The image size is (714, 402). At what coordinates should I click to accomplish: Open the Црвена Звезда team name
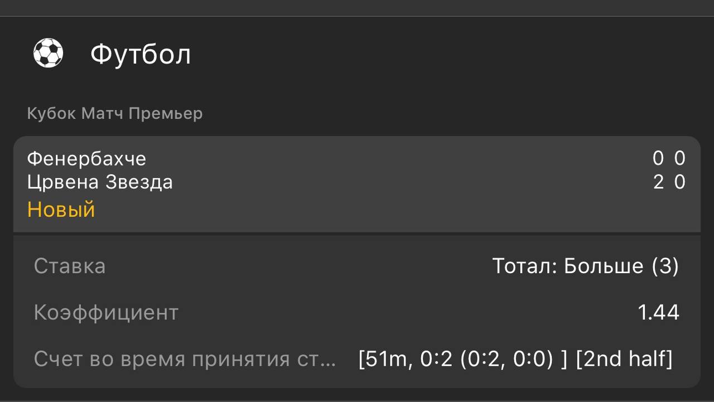point(100,182)
